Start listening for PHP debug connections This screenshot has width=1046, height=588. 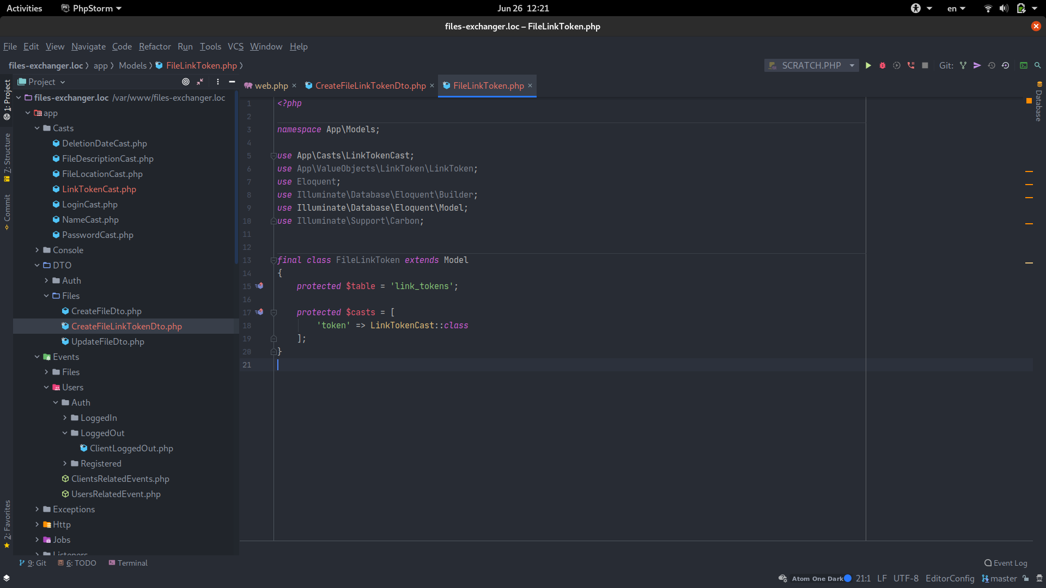911,65
